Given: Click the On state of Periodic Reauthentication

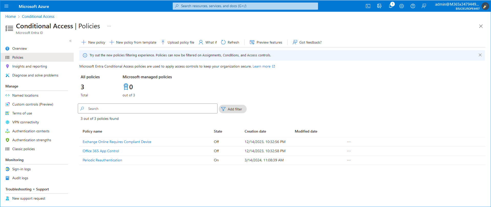Looking at the screenshot, I should click(x=216, y=160).
